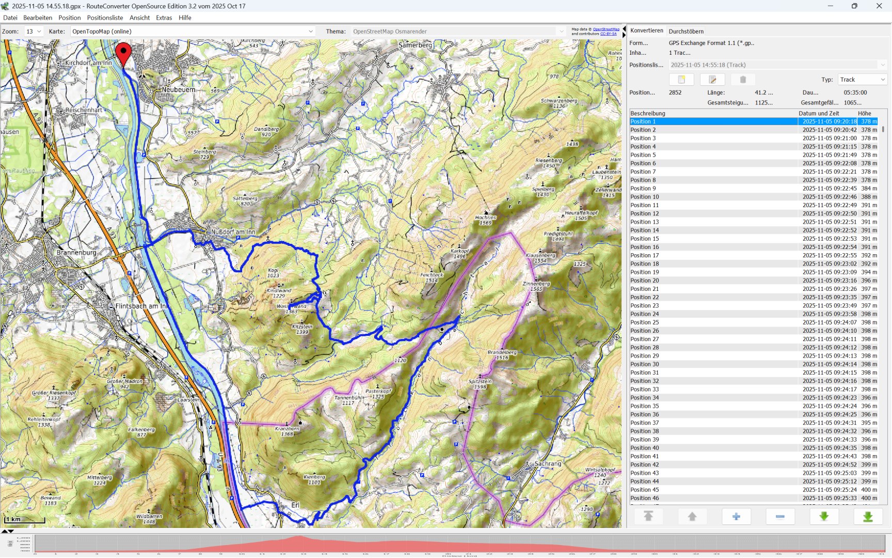
Task: Open the Positionsliste menu
Action: [x=105, y=18]
